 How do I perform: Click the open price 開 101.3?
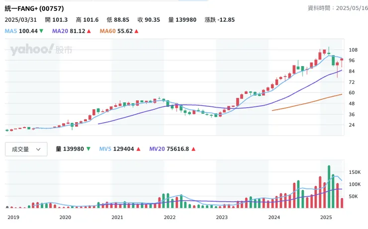pyautogui.click(x=56, y=20)
